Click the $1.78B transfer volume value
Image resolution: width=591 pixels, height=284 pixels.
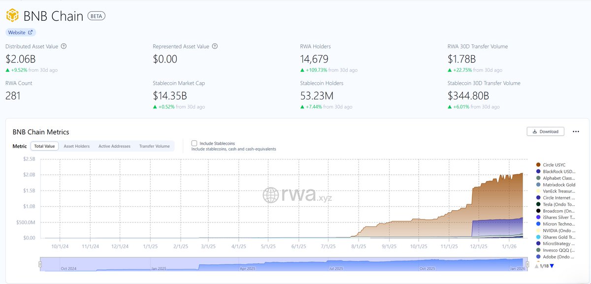(461, 59)
